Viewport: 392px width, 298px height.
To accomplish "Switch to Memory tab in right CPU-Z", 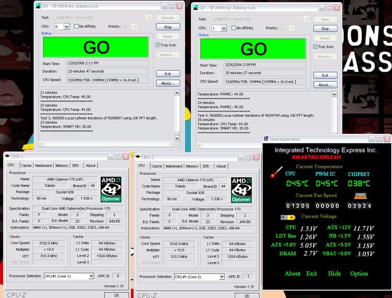I will pyautogui.click(x=192, y=166).
